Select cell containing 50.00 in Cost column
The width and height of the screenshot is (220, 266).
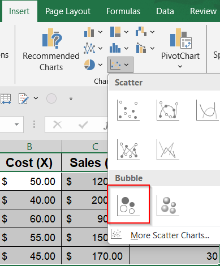coord(31,181)
